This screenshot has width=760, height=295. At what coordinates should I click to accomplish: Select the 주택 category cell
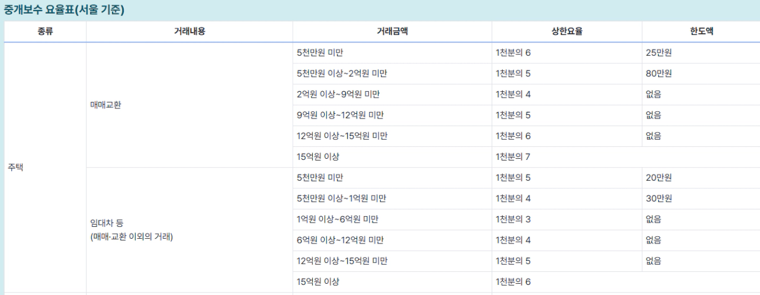pyautogui.click(x=45, y=167)
